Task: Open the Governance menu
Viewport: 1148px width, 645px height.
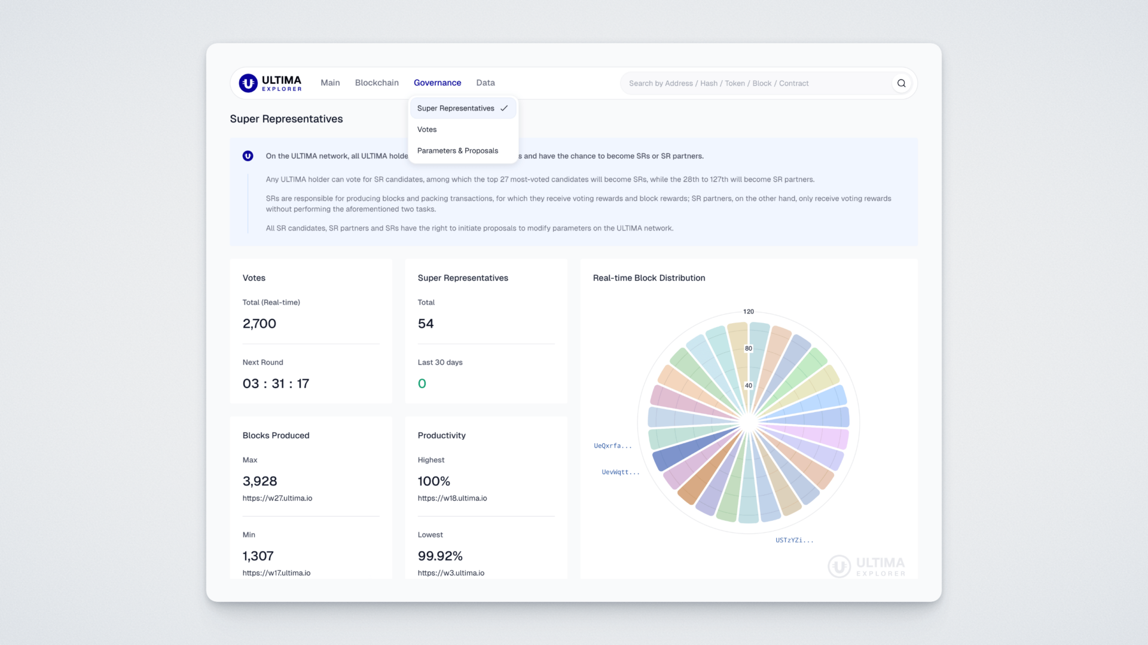Action: [437, 83]
